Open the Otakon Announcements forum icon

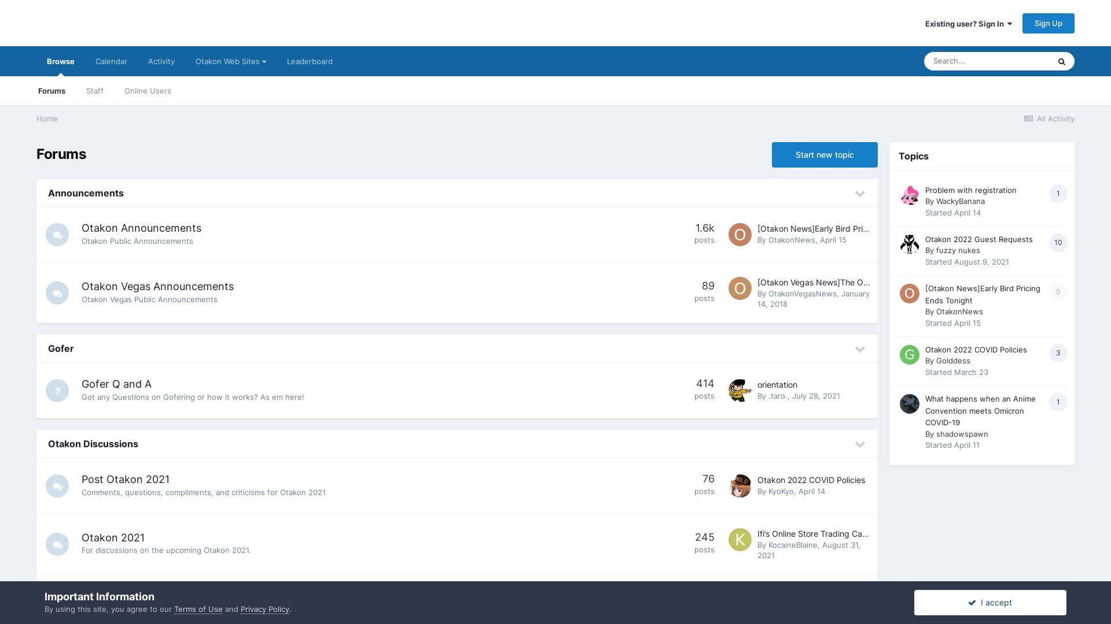(57, 235)
